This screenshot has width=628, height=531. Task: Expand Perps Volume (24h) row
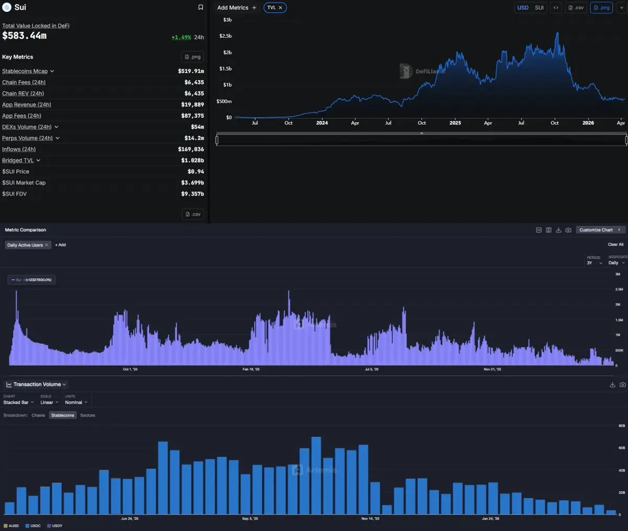(58, 138)
